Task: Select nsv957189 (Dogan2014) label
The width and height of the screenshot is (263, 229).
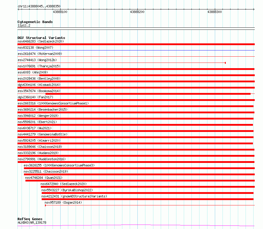Action: 63,202
